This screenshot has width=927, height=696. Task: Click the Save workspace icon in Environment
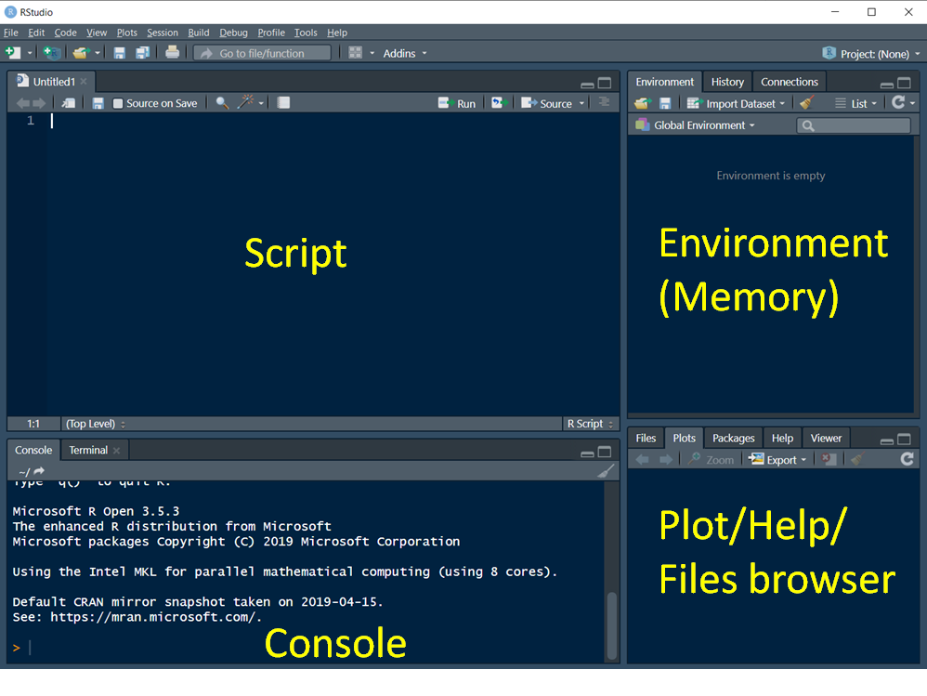(x=665, y=103)
